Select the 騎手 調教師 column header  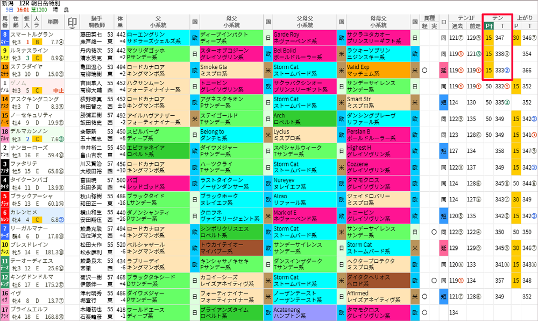coord(97,22)
